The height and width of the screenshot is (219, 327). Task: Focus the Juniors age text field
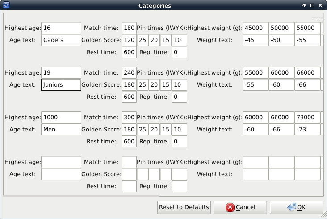tap(61, 85)
